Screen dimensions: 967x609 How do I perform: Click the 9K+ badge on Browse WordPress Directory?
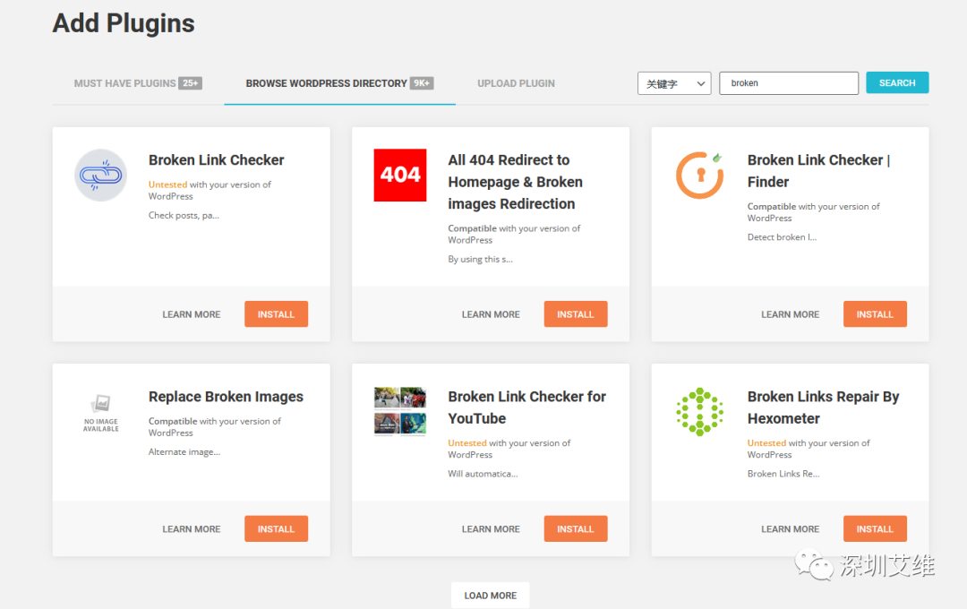pyautogui.click(x=422, y=83)
